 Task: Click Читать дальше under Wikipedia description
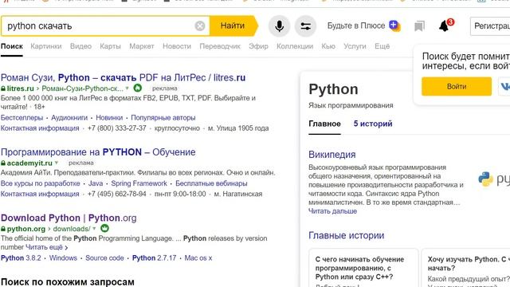[332, 211]
